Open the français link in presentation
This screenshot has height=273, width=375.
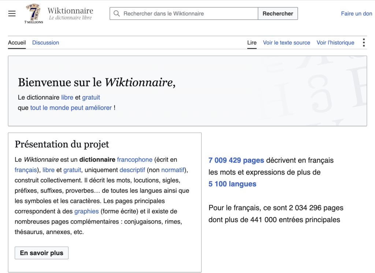pyautogui.click(x=26, y=170)
